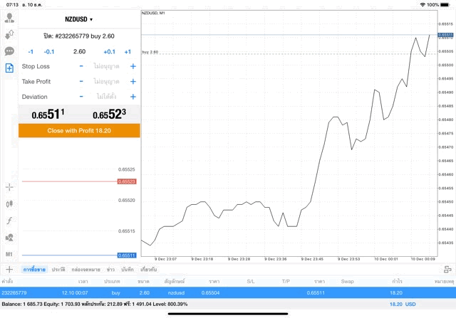The image size is (456, 318).
Task: Select the nzdusd buy position row
Action: (x=228, y=292)
